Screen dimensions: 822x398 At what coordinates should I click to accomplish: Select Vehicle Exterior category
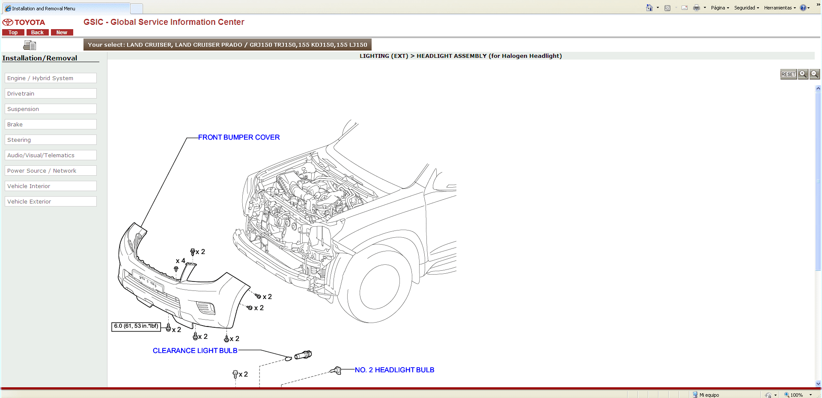point(51,201)
